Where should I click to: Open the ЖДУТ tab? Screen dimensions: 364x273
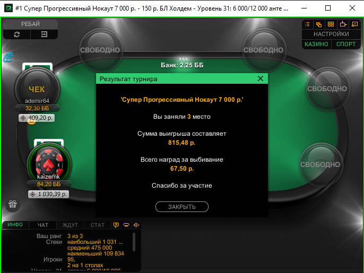pyautogui.click(x=70, y=225)
